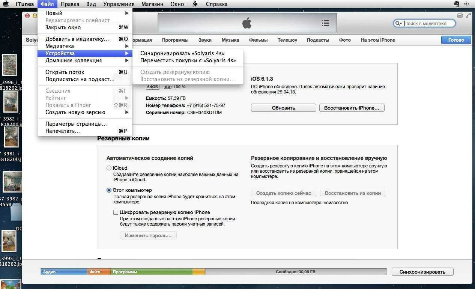Expand the Новый submenu
The width and height of the screenshot is (475, 289).
(85, 13)
